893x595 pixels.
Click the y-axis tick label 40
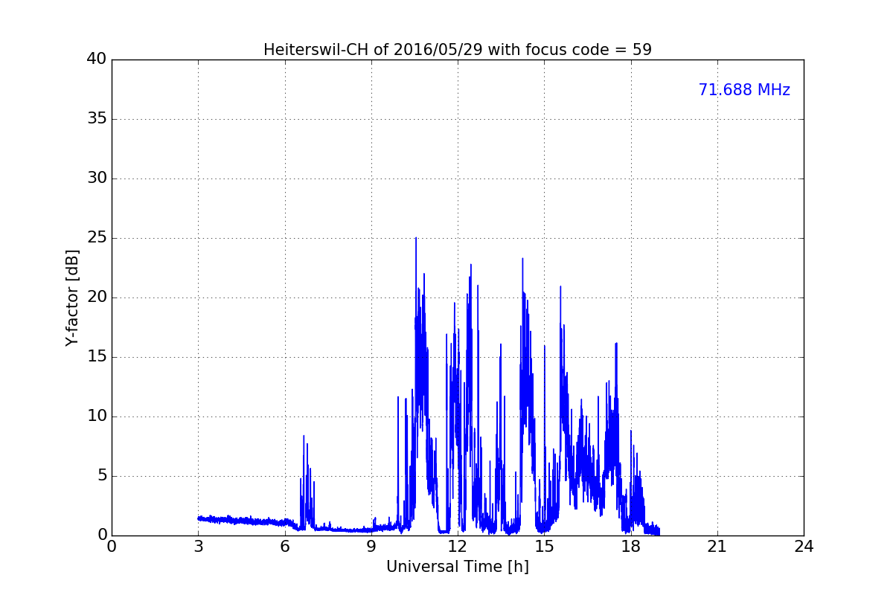click(97, 59)
